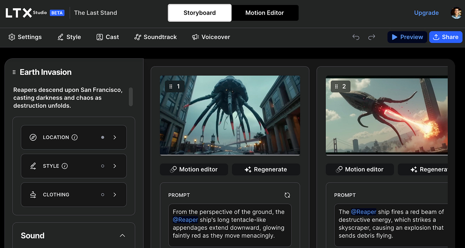
Task: Click the Redo arrow icon
Action: 371,37
